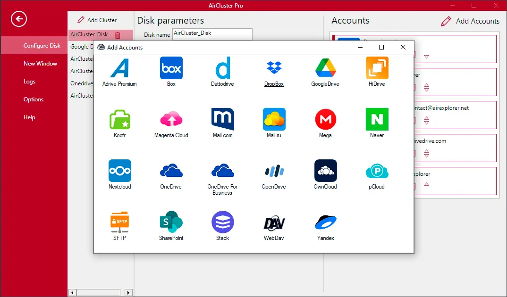Move the first account down in the Accounts list
Screen dimensions: 507x297
click(426, 57)
